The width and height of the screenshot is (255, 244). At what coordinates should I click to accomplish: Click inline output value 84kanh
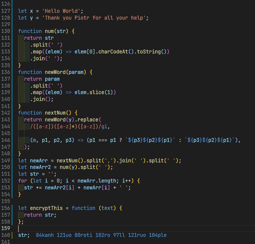coord(45,235)
